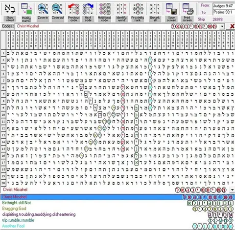The image size is (235, 230).
Task: Open the Proximity rank tool
Action: (x=138, y=9)
